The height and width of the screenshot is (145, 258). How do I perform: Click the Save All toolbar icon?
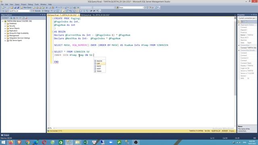(18, 8)
